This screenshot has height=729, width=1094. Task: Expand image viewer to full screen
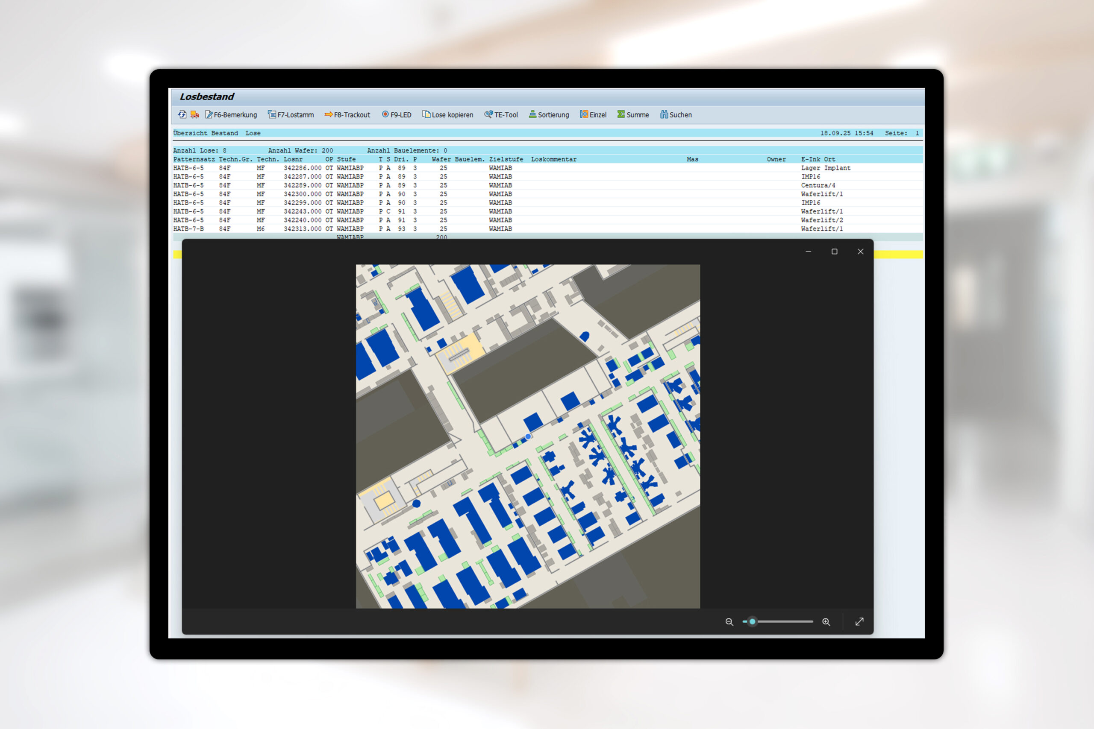tap(859, 622)
